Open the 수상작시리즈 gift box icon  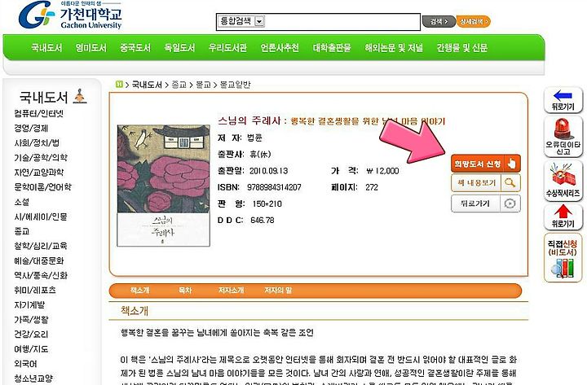point(563,181)
